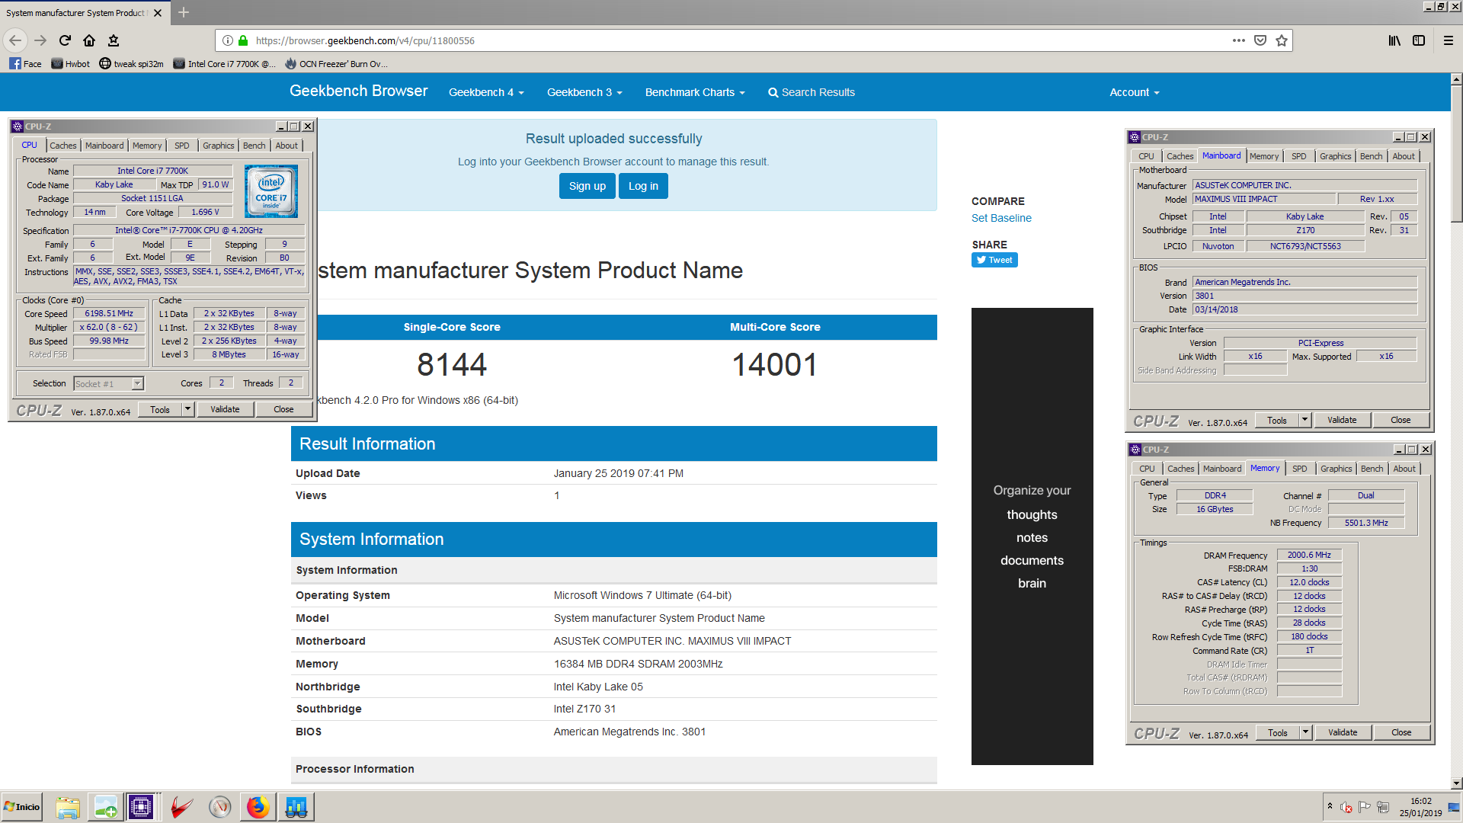The height and width of the screenshot is (823, 1463).
Task: Show hidden system tray icons arrow
Action: pos(1330,806)
